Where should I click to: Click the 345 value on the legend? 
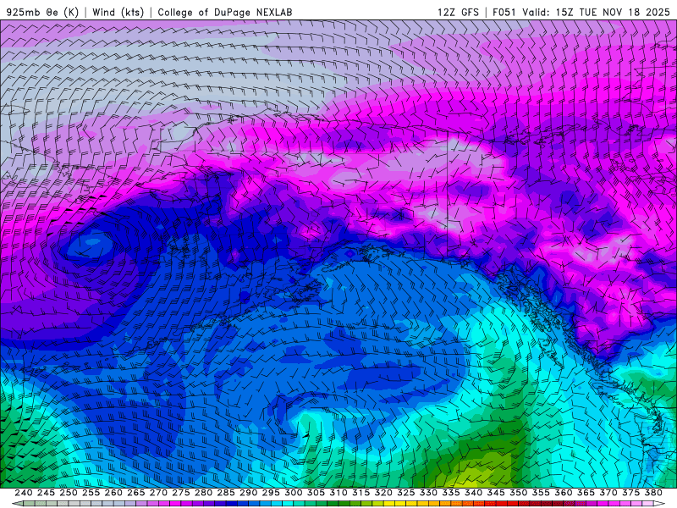[496, 493]
